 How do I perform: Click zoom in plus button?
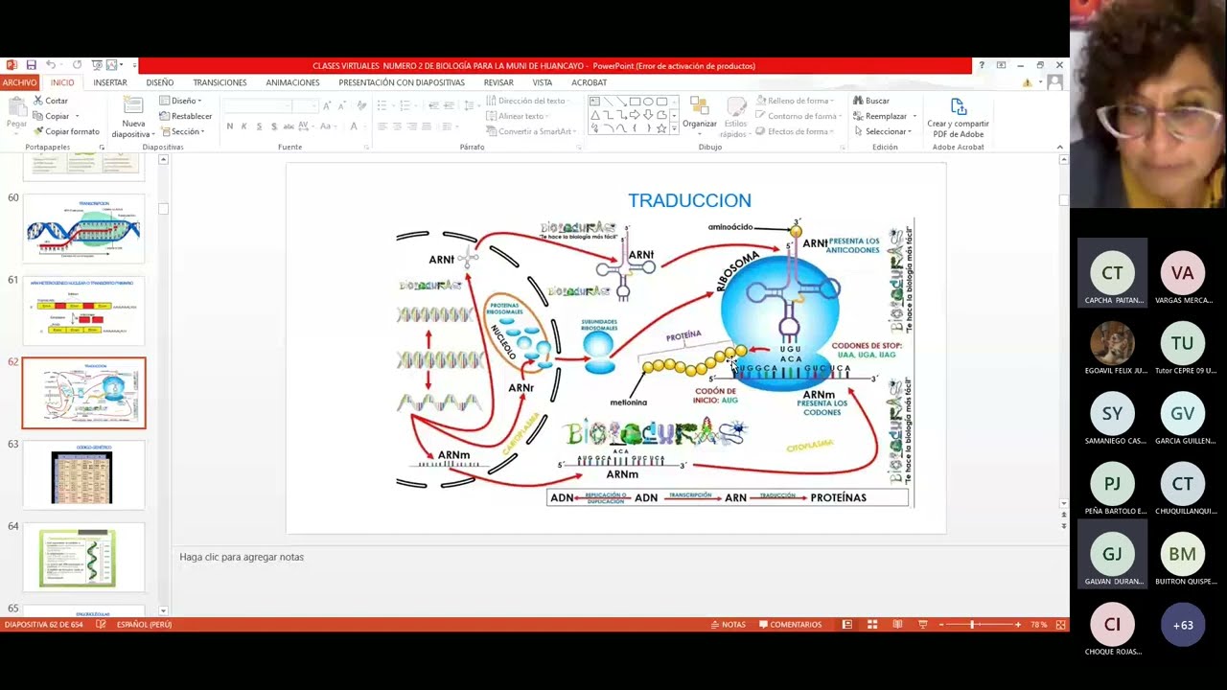tap(1018, 624)
